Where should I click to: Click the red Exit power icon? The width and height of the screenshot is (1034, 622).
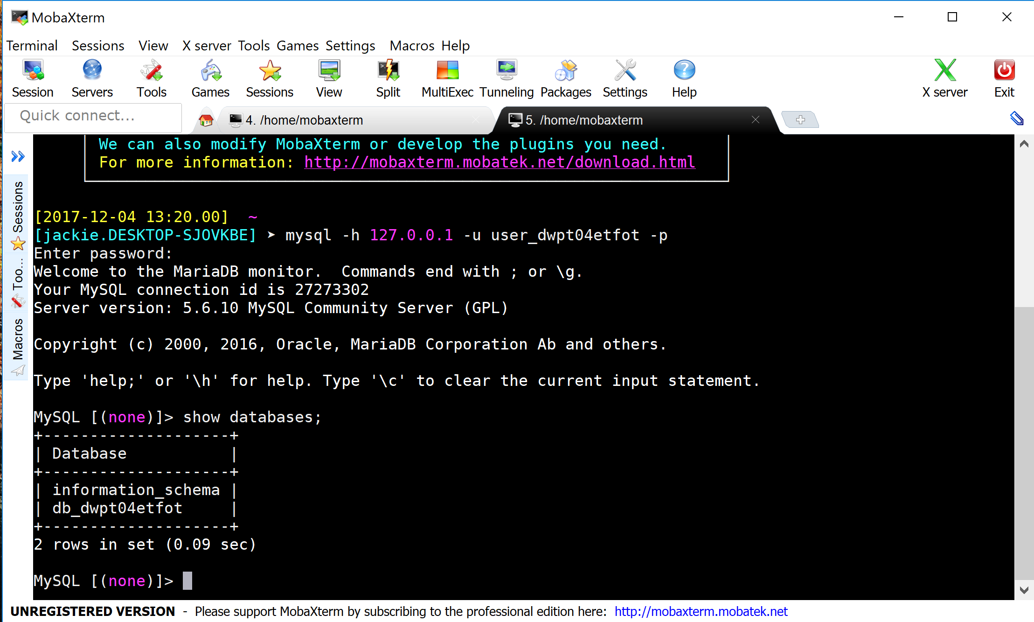click(x=1004, y=78)
